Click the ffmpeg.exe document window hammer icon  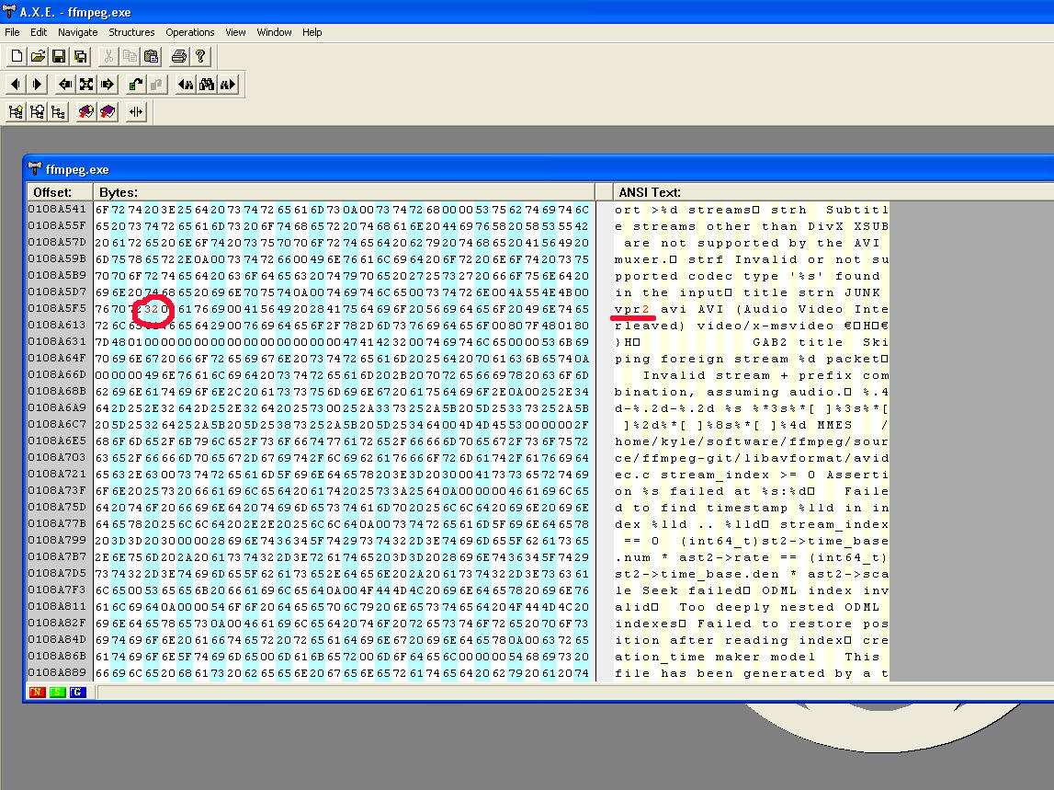click(x=35, y=169)
